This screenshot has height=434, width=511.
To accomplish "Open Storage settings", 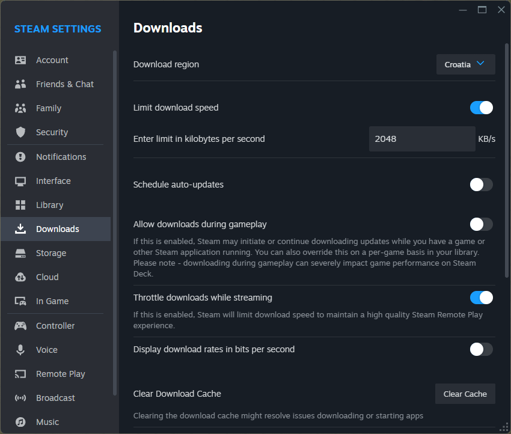I will pos(56,253).
